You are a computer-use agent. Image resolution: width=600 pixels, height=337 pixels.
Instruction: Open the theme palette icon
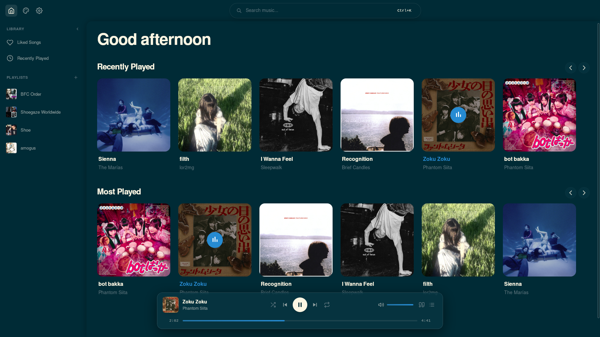26,11
